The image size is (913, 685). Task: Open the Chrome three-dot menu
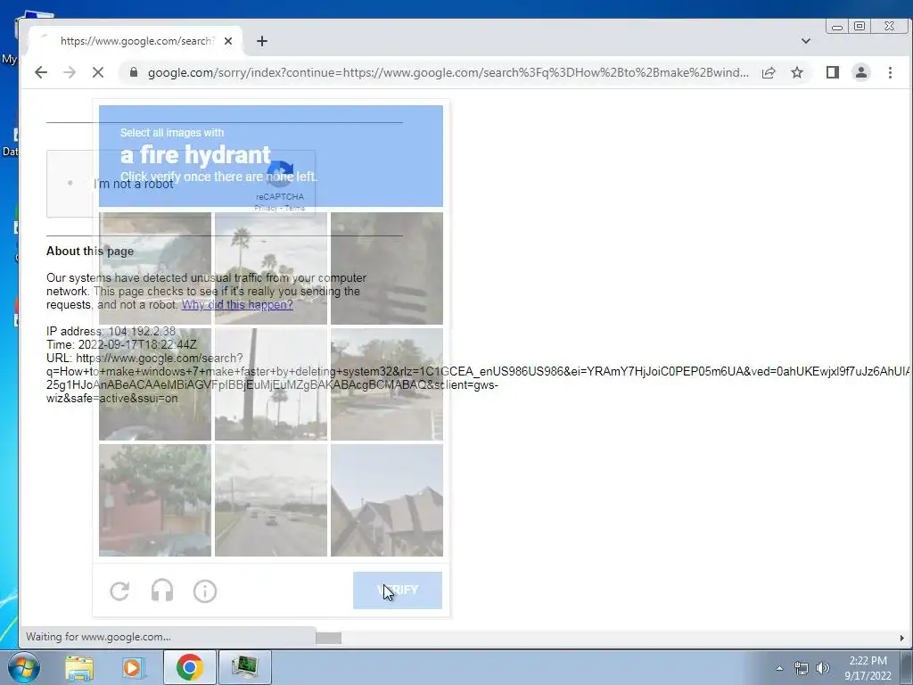(890, 72)
